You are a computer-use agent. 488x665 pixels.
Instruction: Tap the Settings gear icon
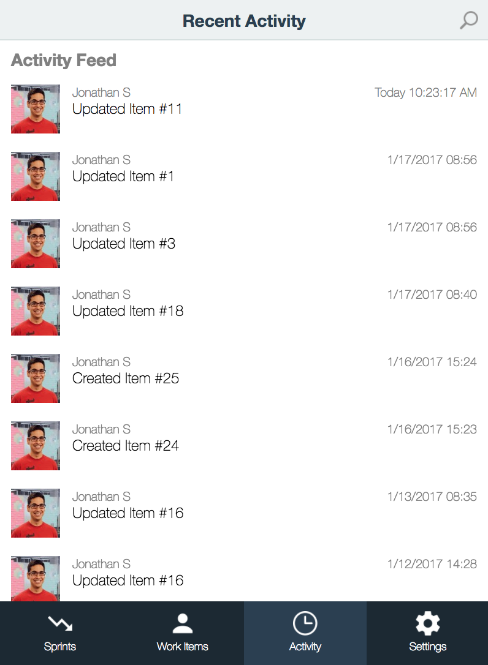click(427, 623)
